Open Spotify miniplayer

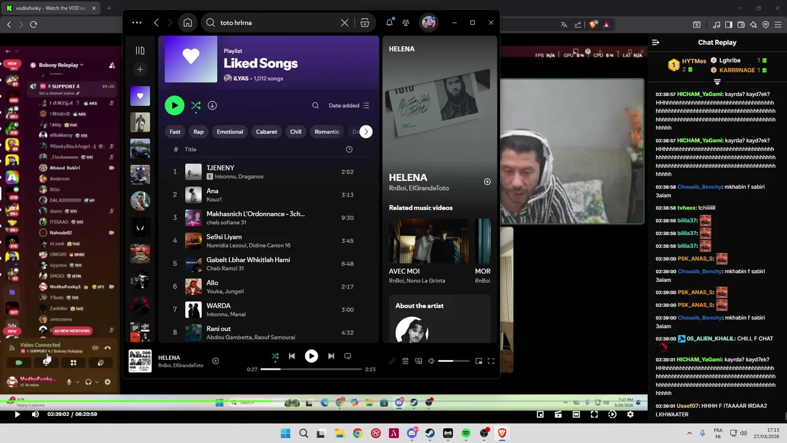478,361
